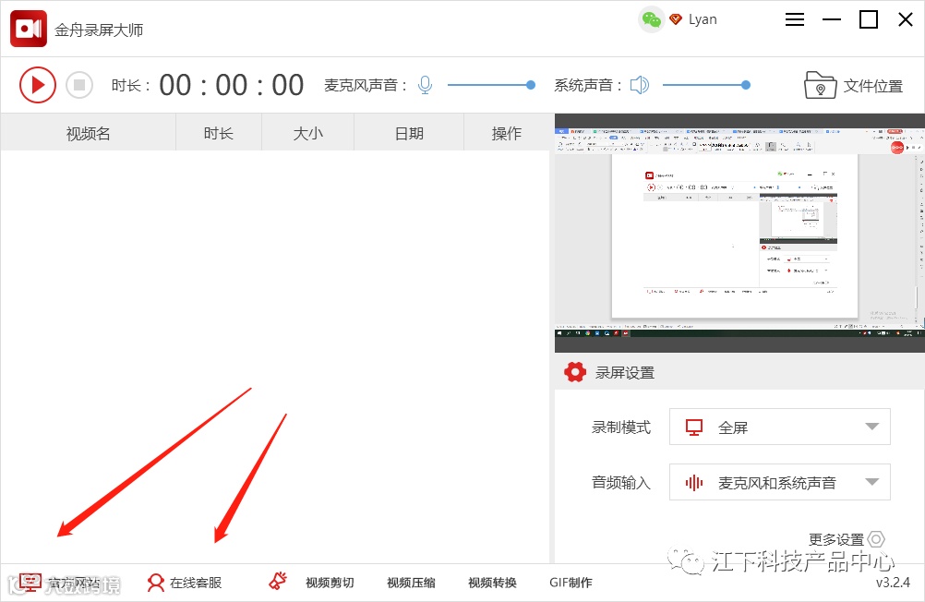The width and height of the screenshot is (925, 602).
Task: Open the hamburger menu in the title bar
Action: tap(795, 19)
